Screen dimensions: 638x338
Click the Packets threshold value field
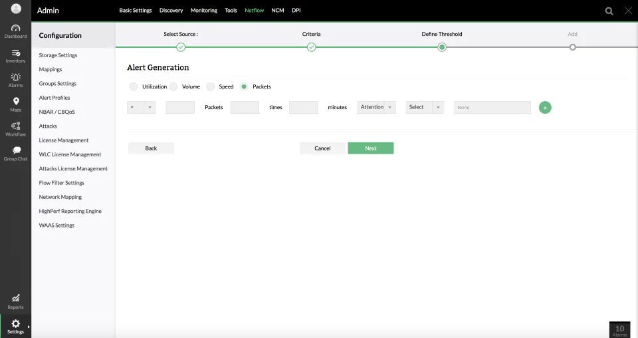pos(180,107)
